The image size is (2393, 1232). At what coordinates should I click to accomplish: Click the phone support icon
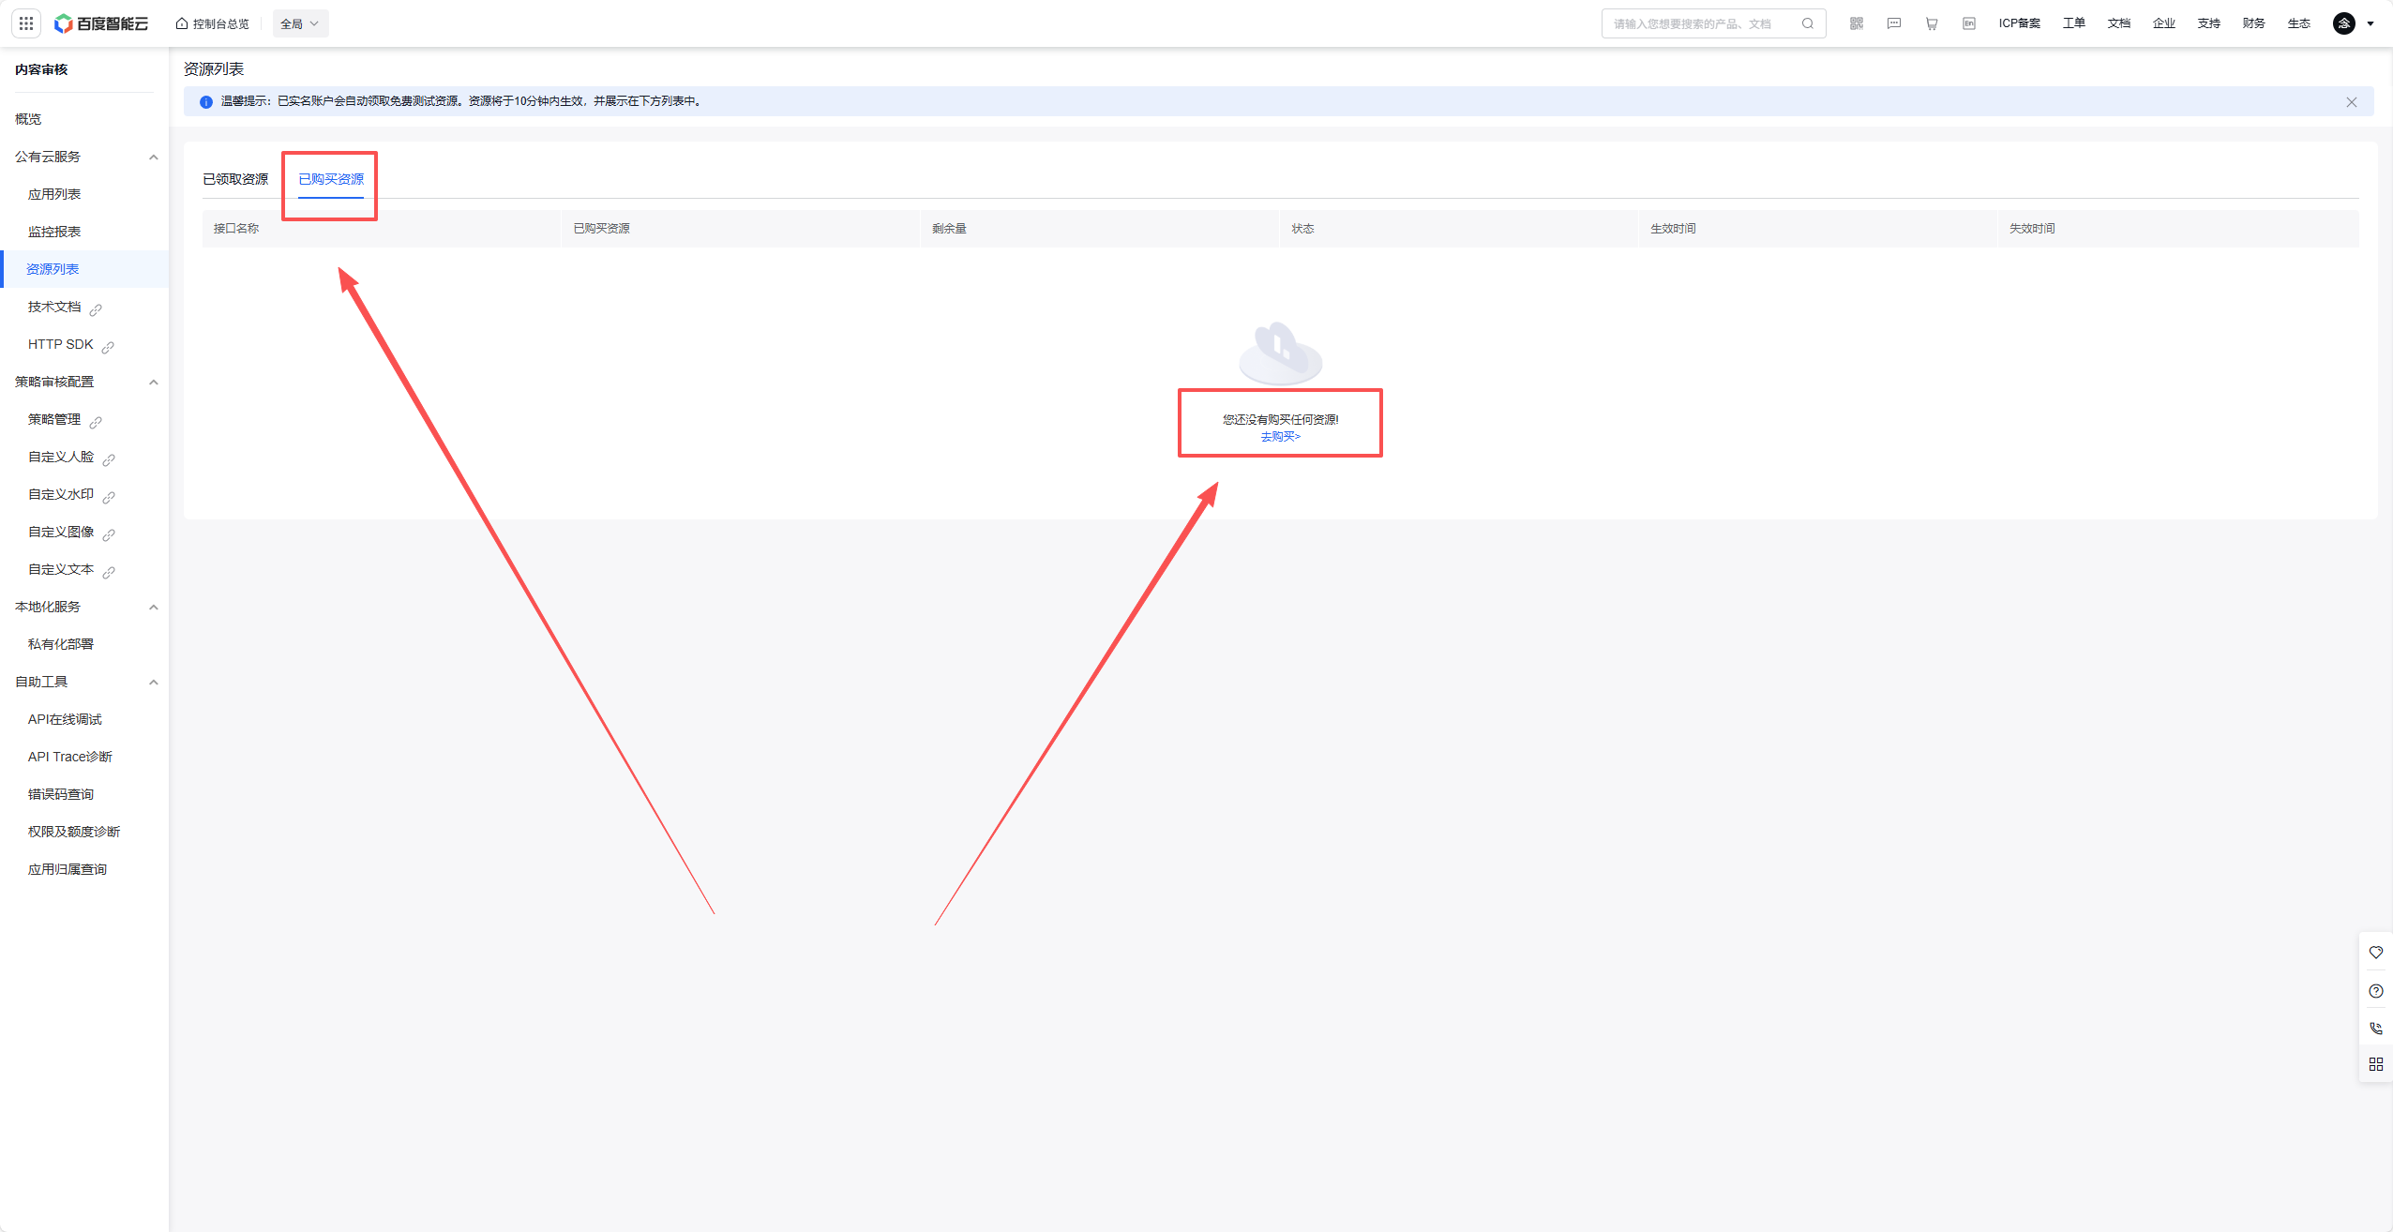2375,1028
